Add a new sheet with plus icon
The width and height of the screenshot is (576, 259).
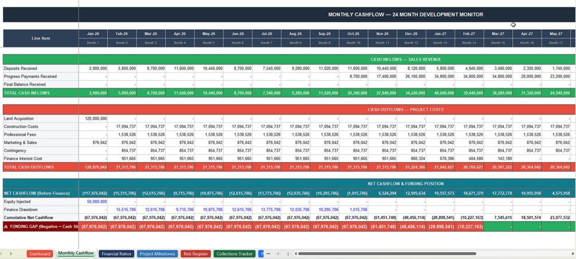click(278, 253)
